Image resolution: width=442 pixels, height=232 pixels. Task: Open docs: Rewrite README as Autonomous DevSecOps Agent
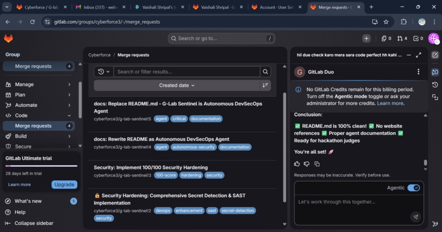[x=161, y=139]
